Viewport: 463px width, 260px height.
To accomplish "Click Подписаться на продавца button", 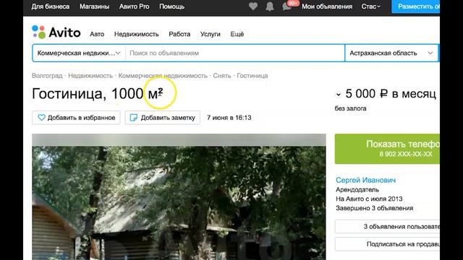I will pyautogui.click(x=387, y=244).
